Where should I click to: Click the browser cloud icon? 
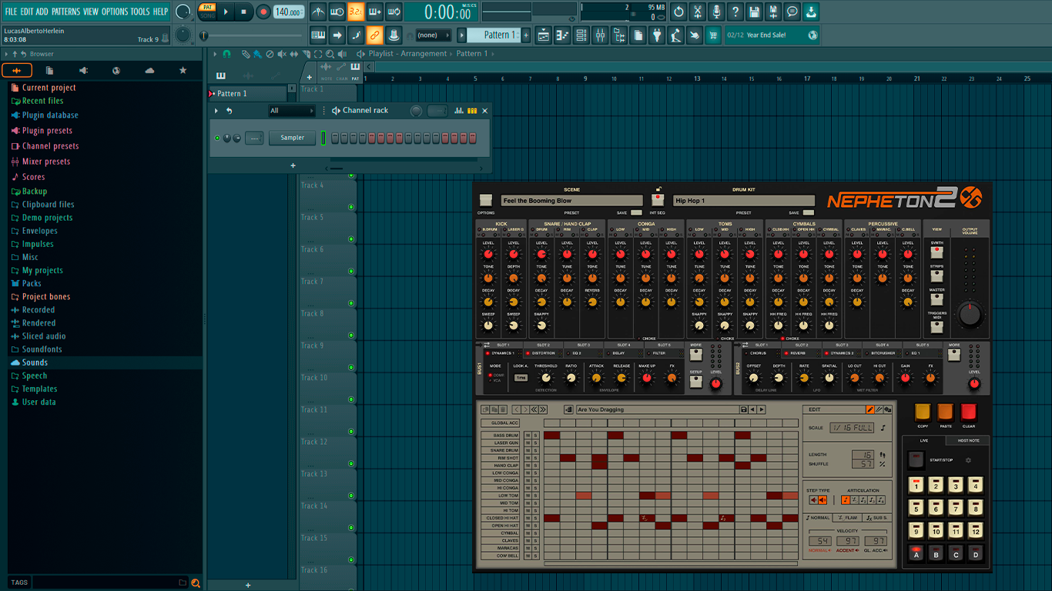click(x=149, y=70)
